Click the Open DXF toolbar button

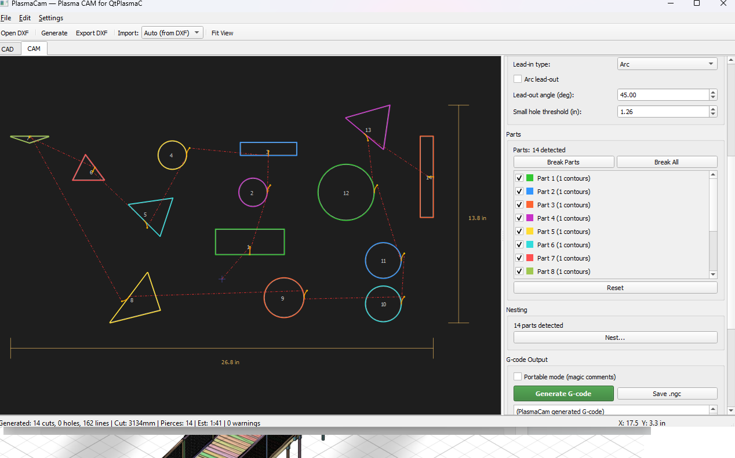[15, 33]
